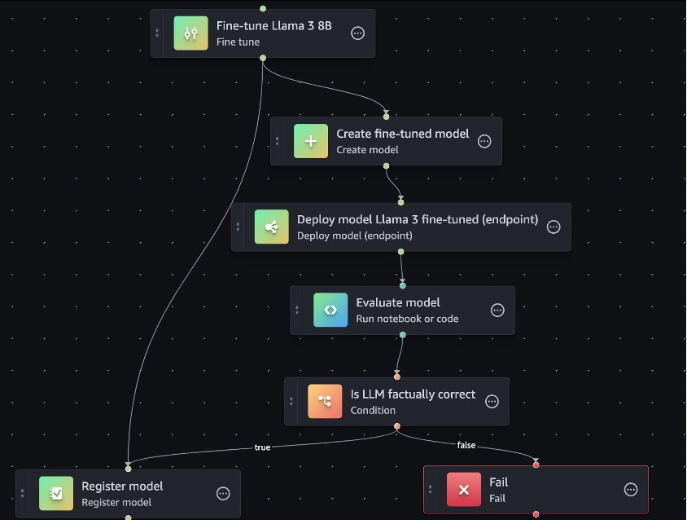Screen dimensions: 687x520
Task: Click the red X icon on Fail step
Action: coord(463,490)
